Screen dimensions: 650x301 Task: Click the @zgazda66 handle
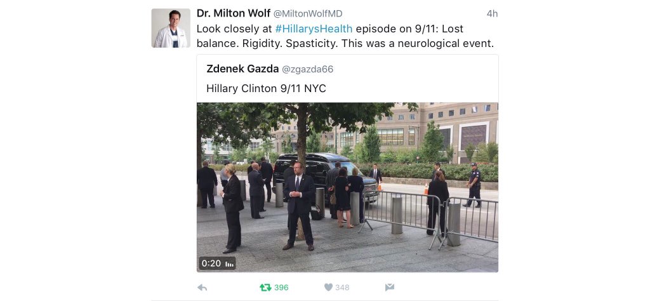(308, 69)
